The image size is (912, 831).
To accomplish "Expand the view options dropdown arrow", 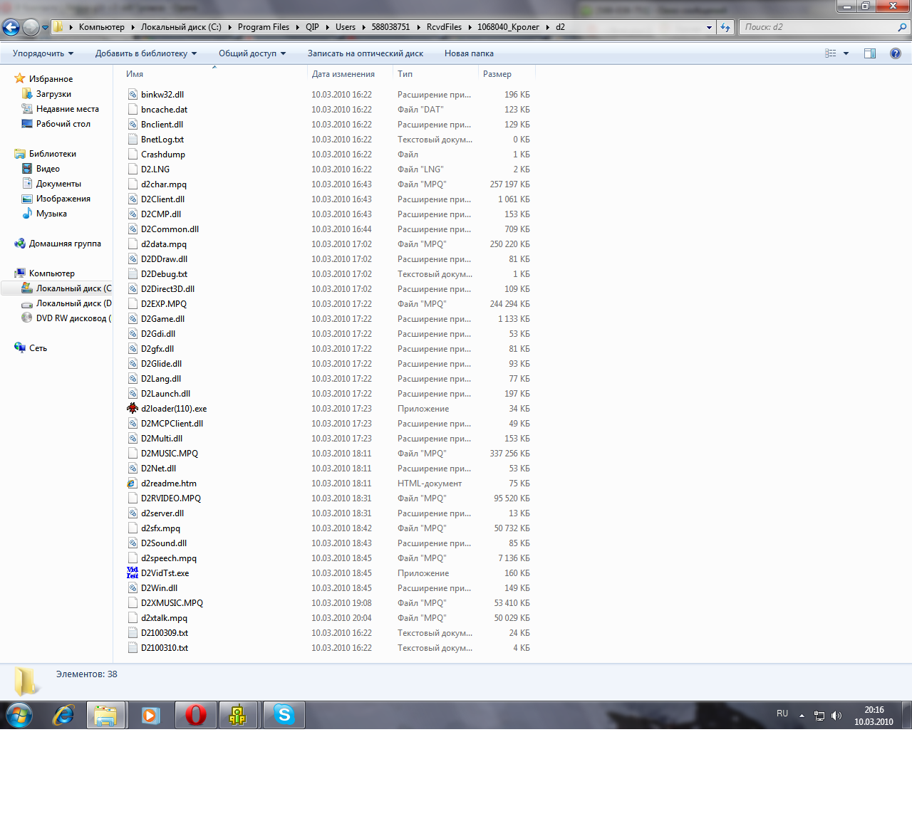I will 846,53.
